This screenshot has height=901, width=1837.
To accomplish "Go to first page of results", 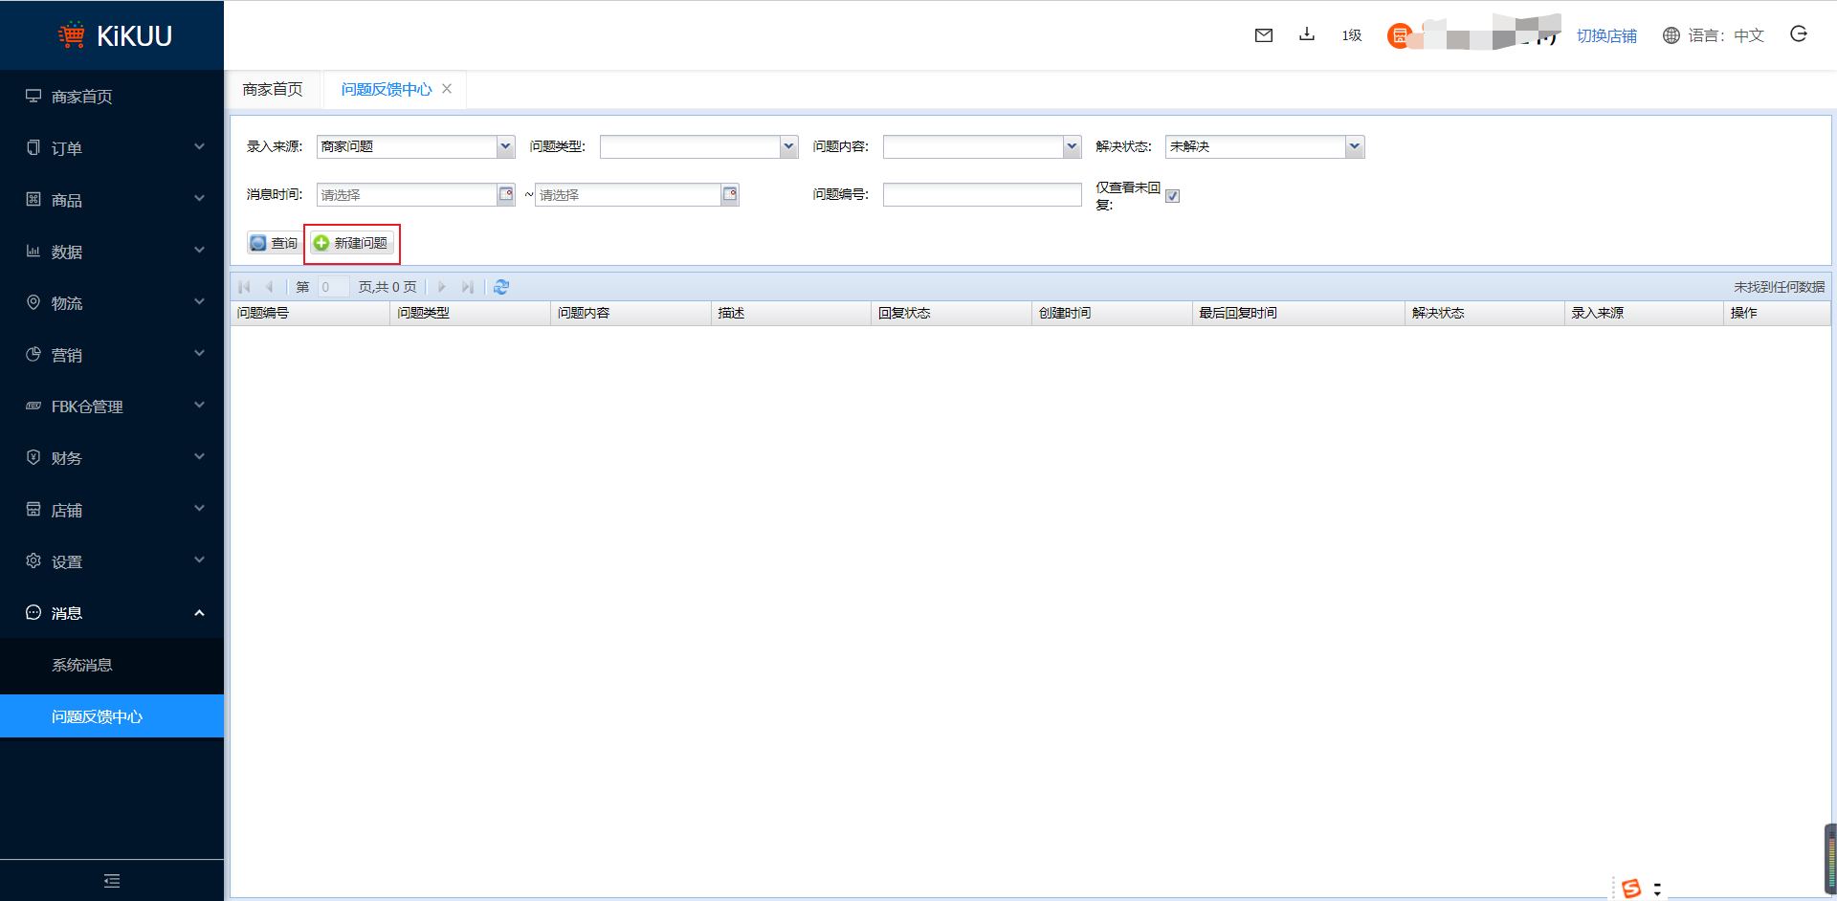I will (x=245, y=287).
